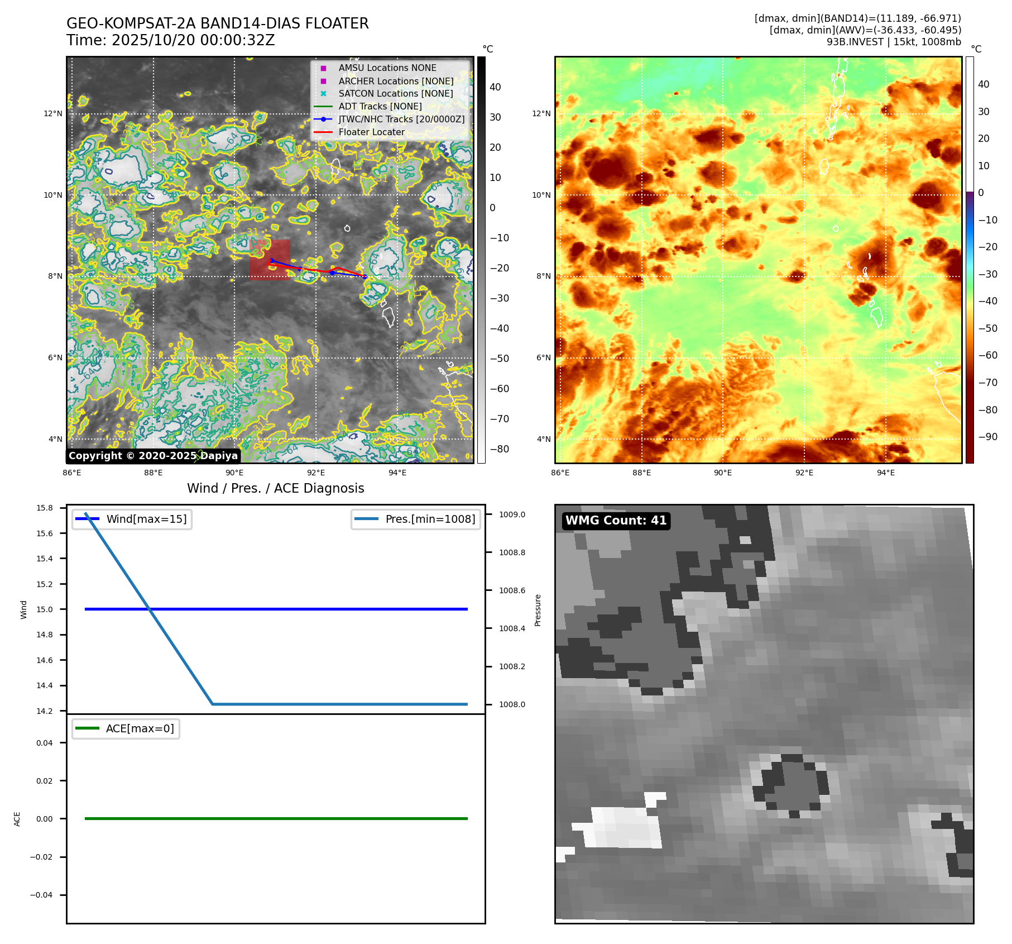Screen dimensions: 1012x944
Task: Click the Copyright 2020-2025 Dapiya label
Action: [x=153, y=456]
